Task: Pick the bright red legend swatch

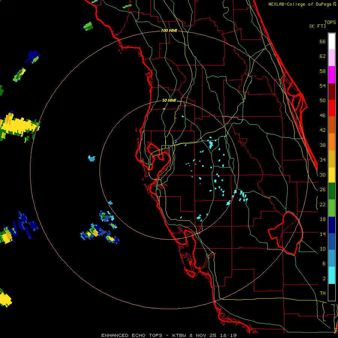Action: pos(332,108)
